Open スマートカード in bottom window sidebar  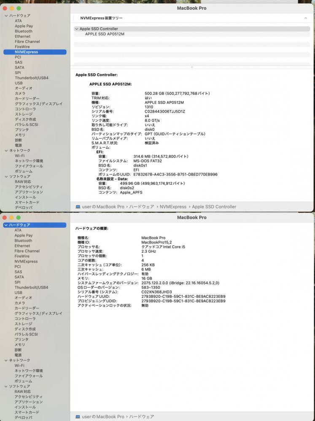coord(27,413)
